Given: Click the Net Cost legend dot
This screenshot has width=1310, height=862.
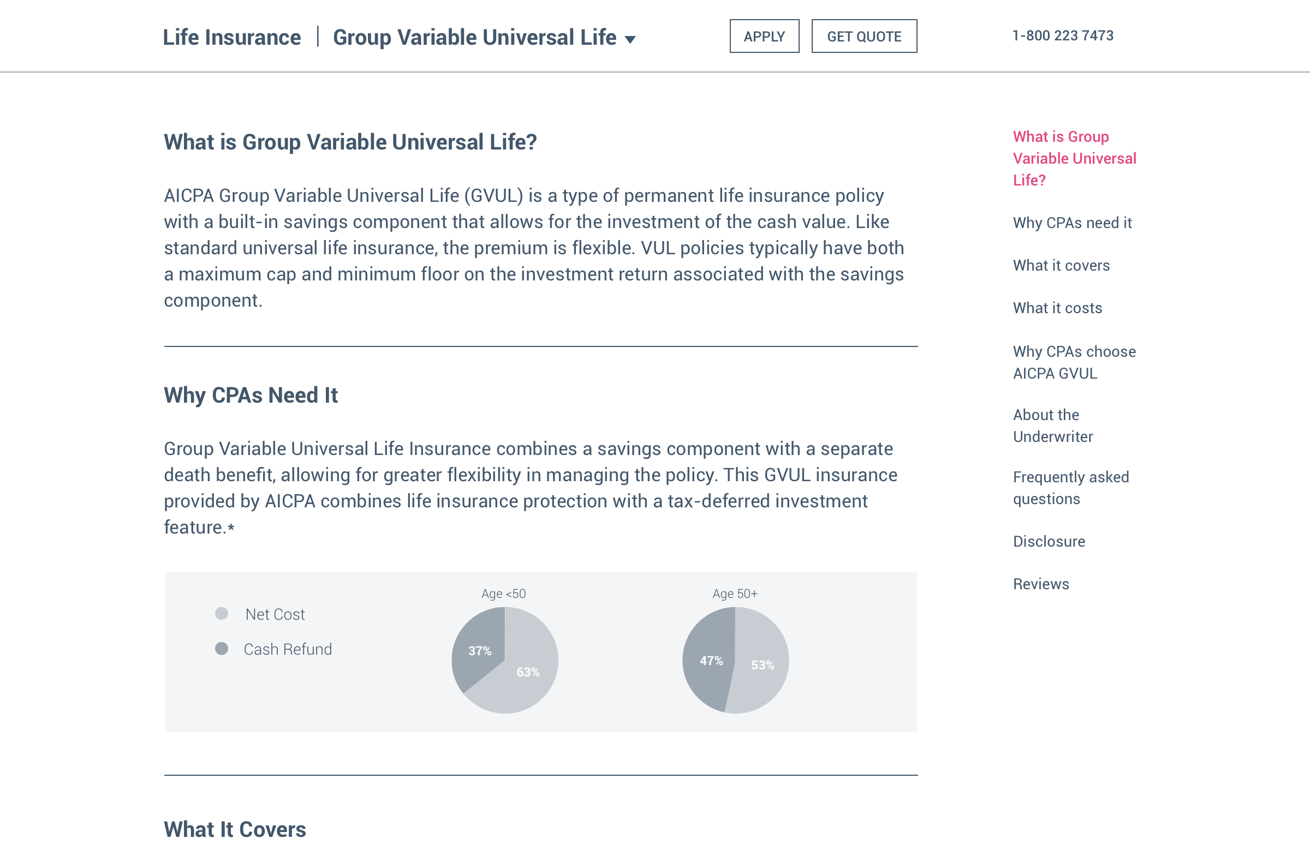Looking at the screenshot, I should pos(221,614).
